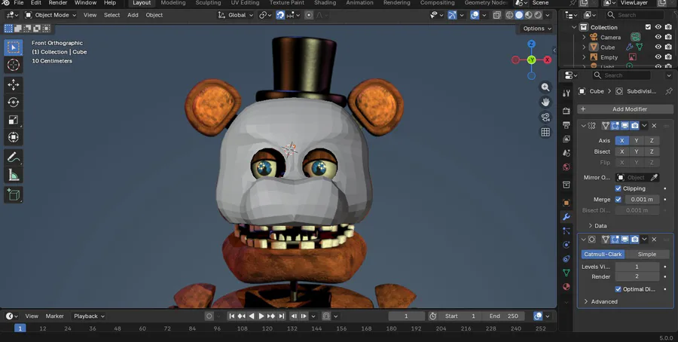Toggle camera view icon in viewport
This screenshot has height=342, width=678.
pos(545,118)
